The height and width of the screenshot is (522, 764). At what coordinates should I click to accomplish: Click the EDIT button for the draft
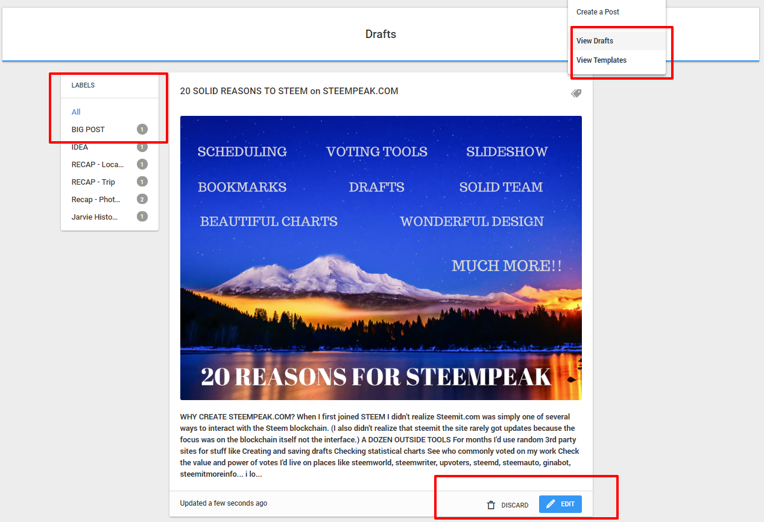coord(560,504)
